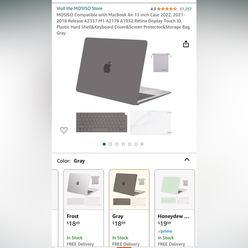Click the star rating icons
The height and width of the screenshot is (248, 248).
(x=167, y=9)
